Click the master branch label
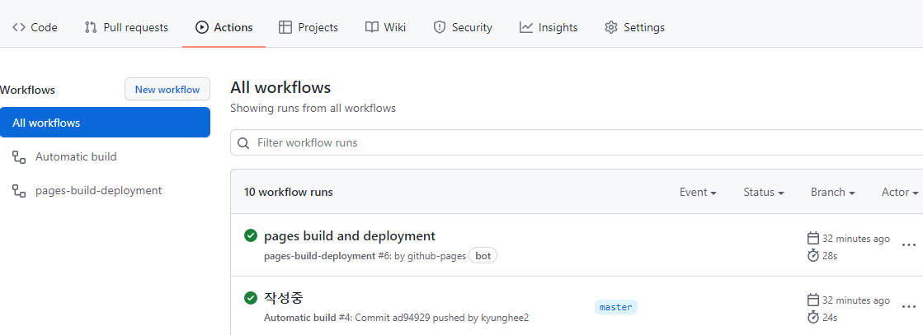923x335 pixels. coord(615,307)
